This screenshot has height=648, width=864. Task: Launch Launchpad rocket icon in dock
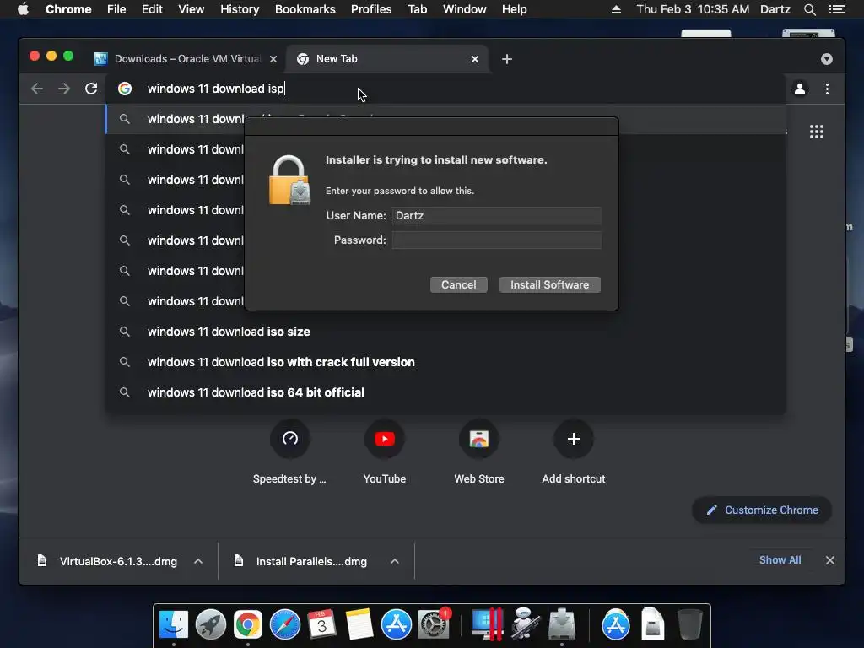click(x=210, y=625)
